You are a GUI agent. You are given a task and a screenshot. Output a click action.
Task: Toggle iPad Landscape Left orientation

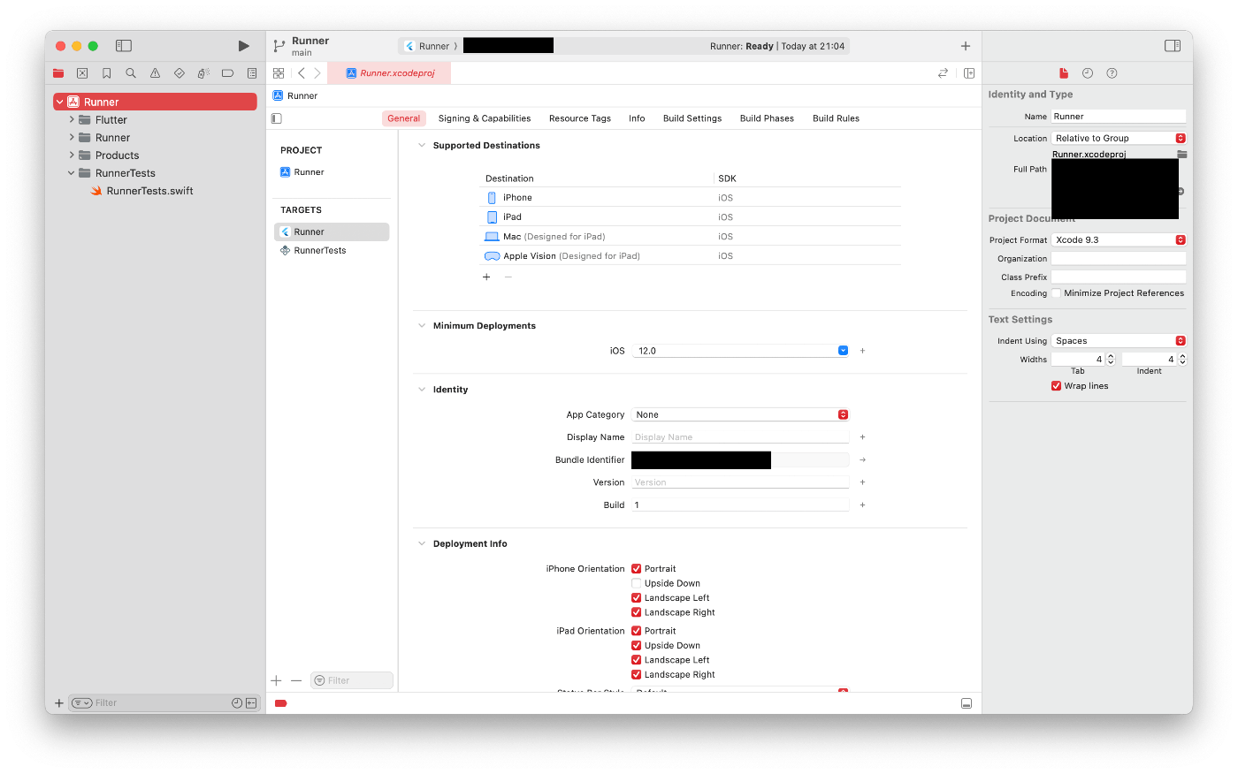coord(636,660)
